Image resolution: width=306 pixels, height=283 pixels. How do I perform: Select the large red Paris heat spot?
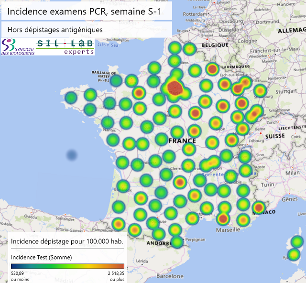click(175, 88)
